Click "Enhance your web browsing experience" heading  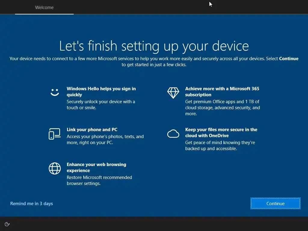pyautogui.click(x=97, y=167)
